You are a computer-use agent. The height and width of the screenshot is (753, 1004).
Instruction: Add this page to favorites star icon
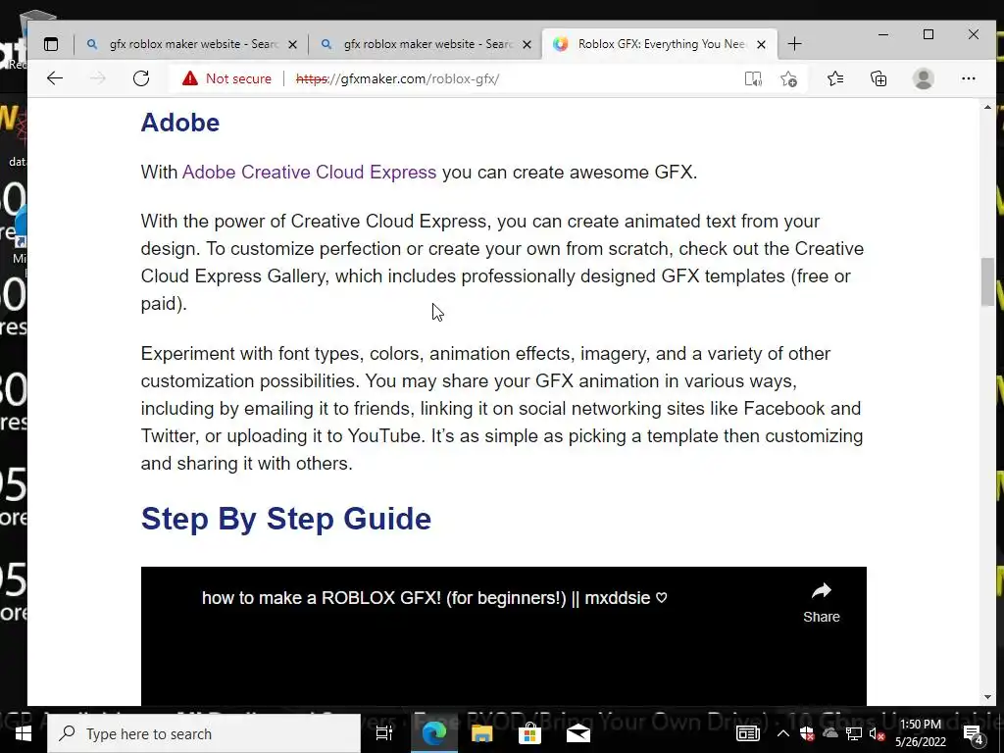click(789, 78)
